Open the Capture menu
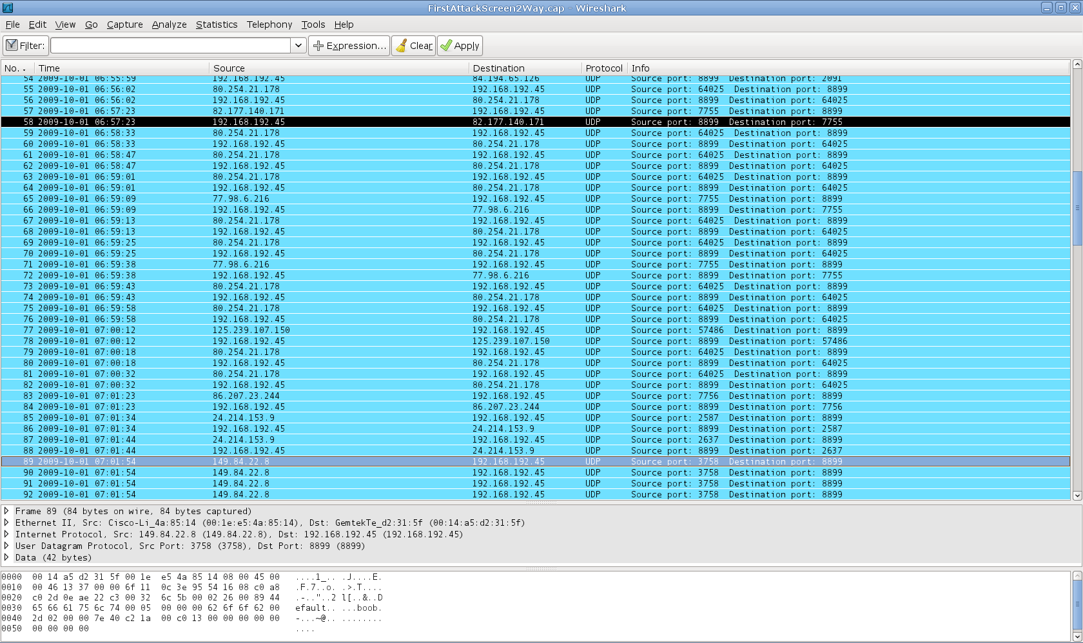Image resolution: width=1083 pixels, height=643 pixels. point(124,24)
